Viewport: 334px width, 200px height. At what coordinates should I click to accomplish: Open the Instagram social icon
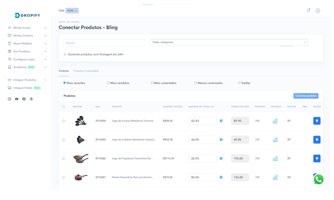coord(9,99)
